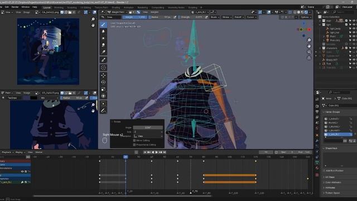This screenshot has height=201, width=357.
Task: Toggle visibility eye of light collection
Action: (x=354, y=25)
